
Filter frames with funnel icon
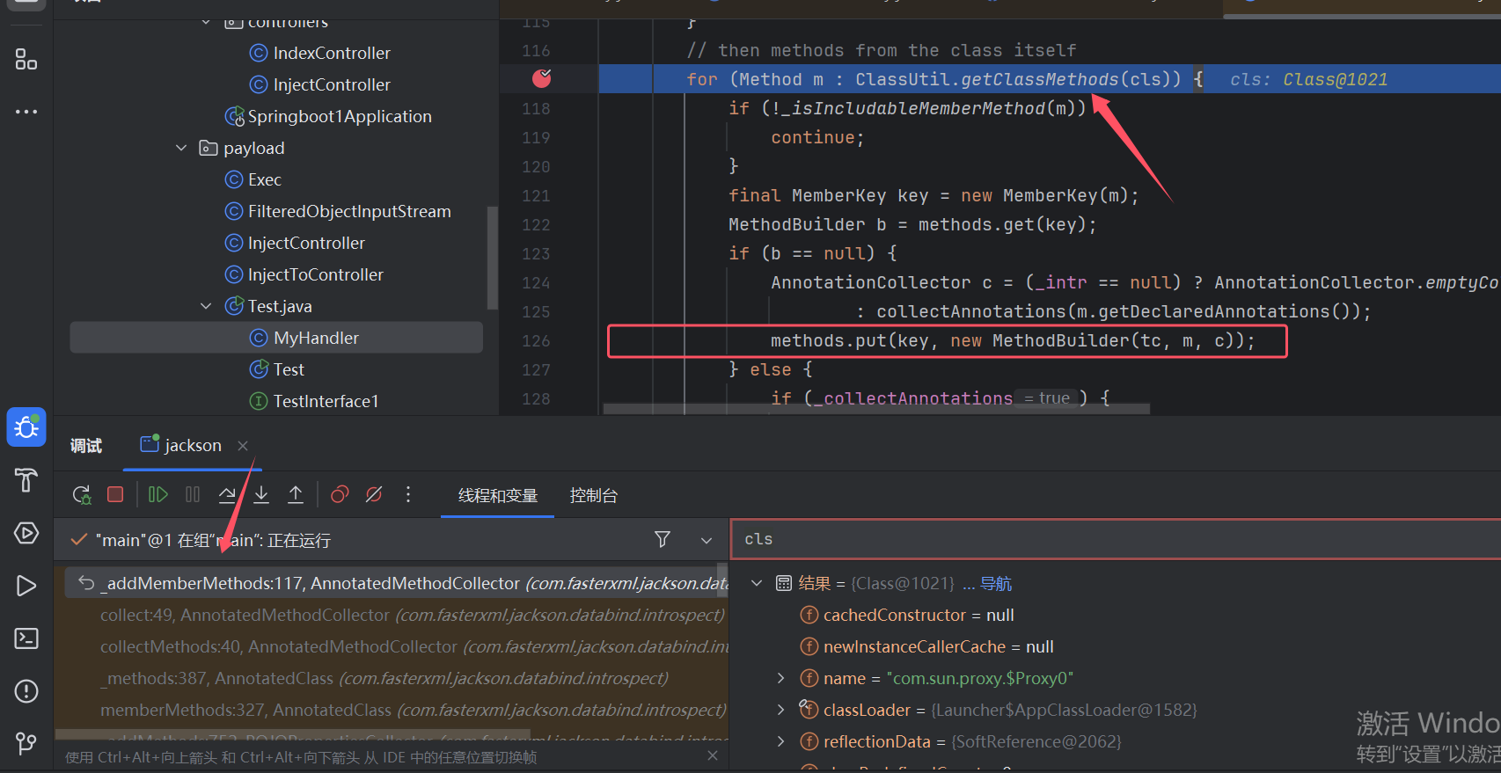(663, 539)
